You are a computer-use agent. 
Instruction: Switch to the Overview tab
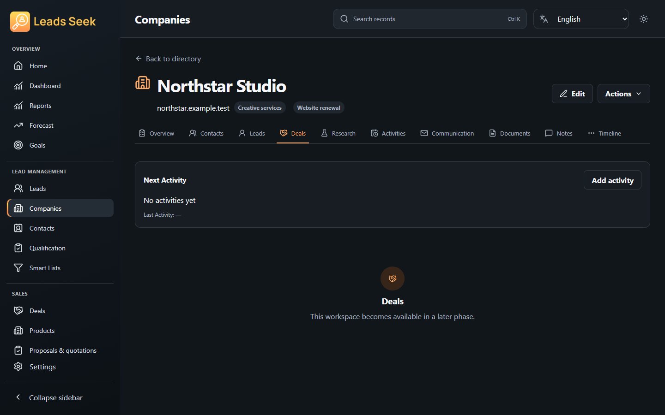coord(156,133)
